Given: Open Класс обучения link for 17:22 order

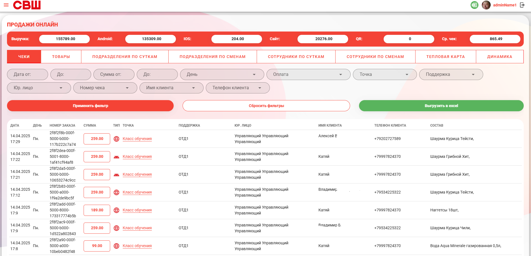Looking at the screenshot, I should [137, 157].
